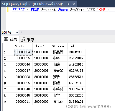115x111 pixels.
Task: Select row header 9 in results
Action: (x=8, y=102)
